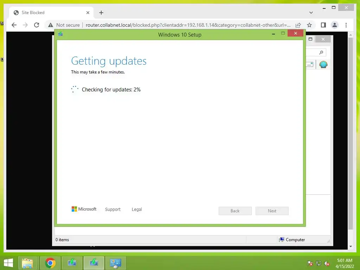The width and height of the screenshot is (360, 270).
Task: Click the Windows 10 Setup title icon
Action: pos(60,34)
